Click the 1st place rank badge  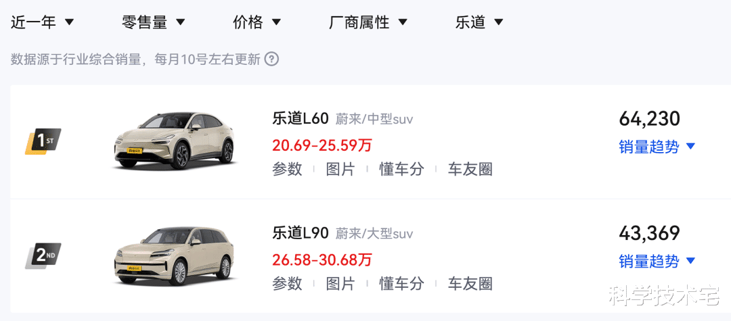43,141
